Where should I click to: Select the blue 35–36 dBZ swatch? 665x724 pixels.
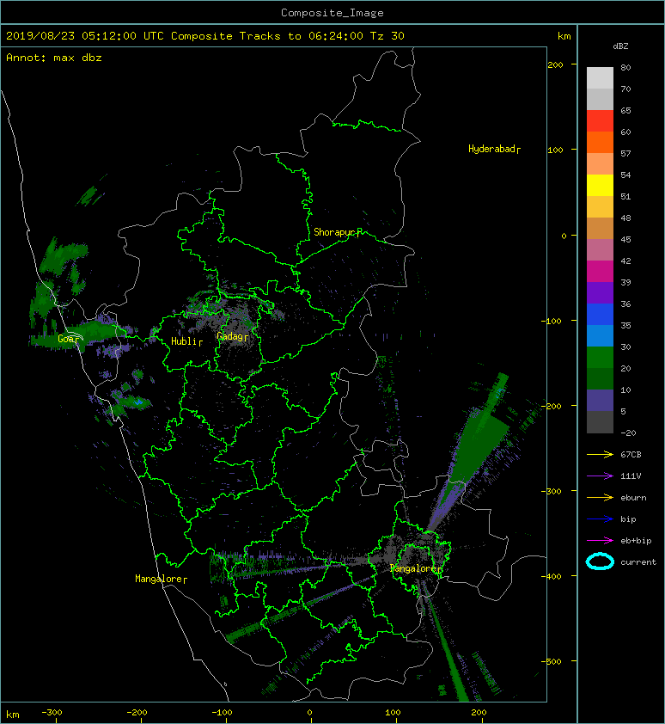click(x=600, y=315)
